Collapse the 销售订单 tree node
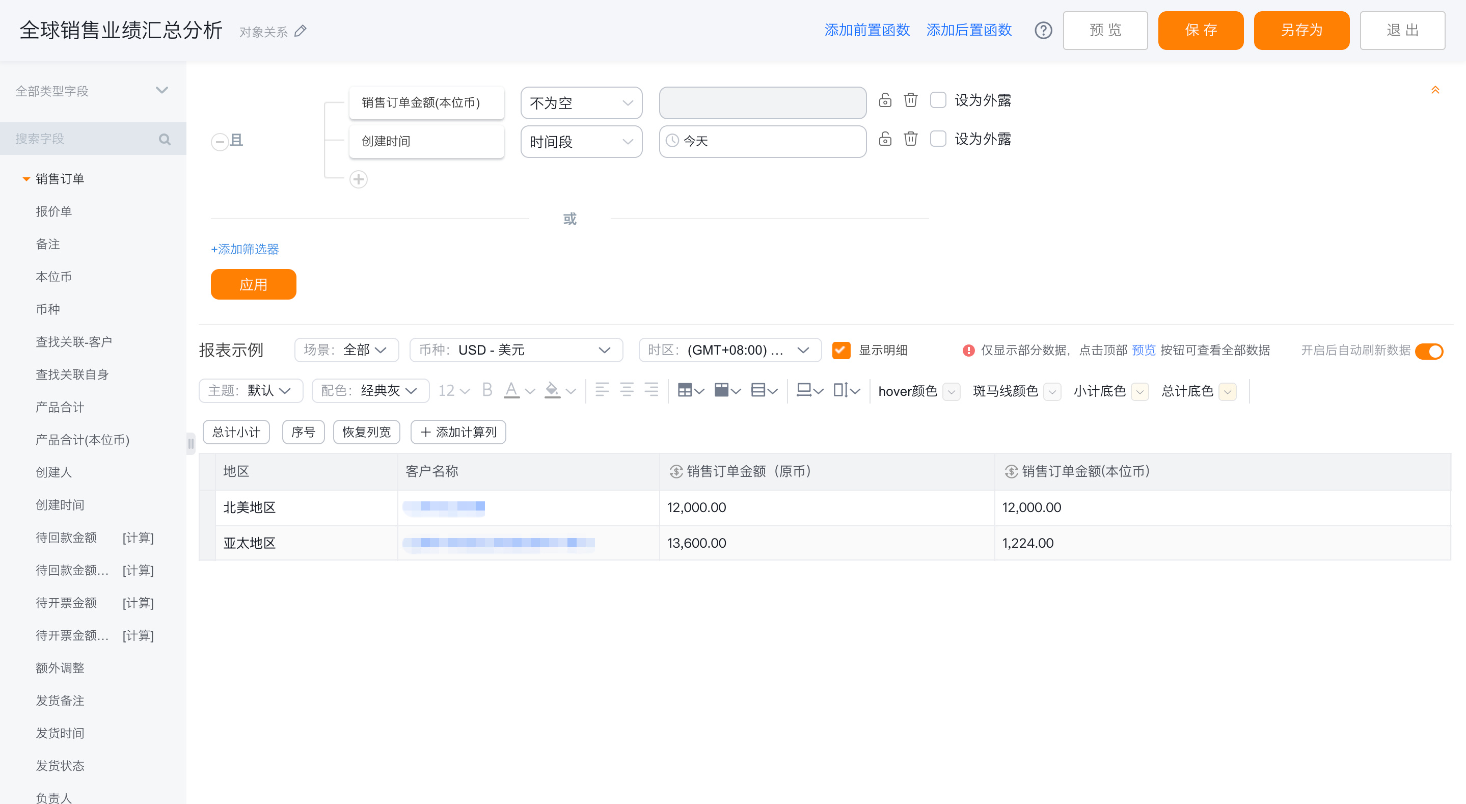The width and height of the screenshot is (1466, 804). coord(26,179)
